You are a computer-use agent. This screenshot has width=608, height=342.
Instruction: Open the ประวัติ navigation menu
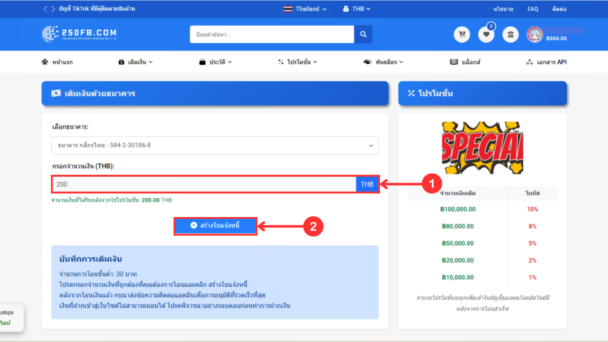(x=215, y=62)
